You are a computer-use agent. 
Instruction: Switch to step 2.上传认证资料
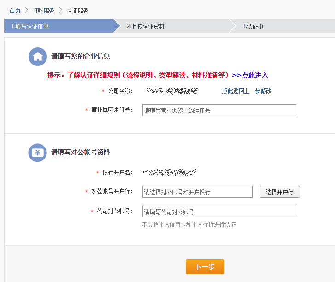click(145, 26)
